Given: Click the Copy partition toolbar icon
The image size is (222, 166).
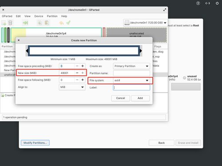Looking at the screenshot, I should [40, 23].
